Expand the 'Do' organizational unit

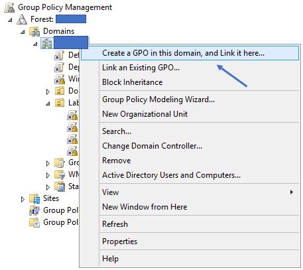(48, 92)
